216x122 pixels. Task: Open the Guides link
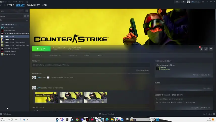(x=87, y=55)
